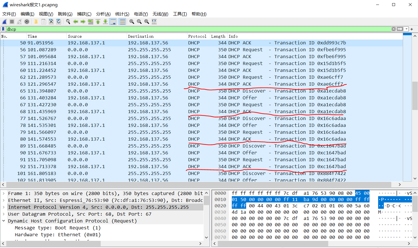Click packet list horizontal scrollbar right arrow
The width and height of the screenshot is (418, 248).
pyautogui.click(x=400, y=184)
